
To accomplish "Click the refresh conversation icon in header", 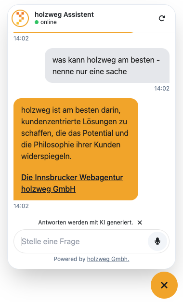I will 162,18.
